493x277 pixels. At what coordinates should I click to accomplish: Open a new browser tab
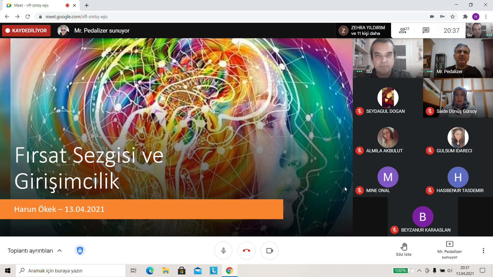[87, 5]
